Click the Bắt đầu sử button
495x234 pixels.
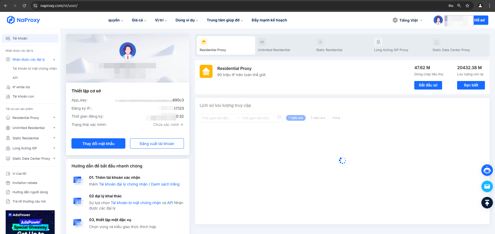pyautogui.click(x=428, y=85)
